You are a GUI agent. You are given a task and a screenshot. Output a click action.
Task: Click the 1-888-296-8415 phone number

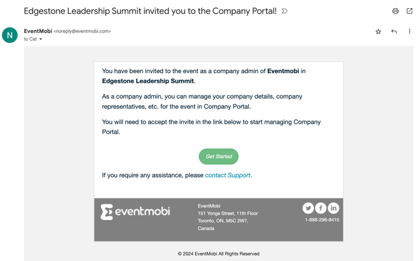322,220
